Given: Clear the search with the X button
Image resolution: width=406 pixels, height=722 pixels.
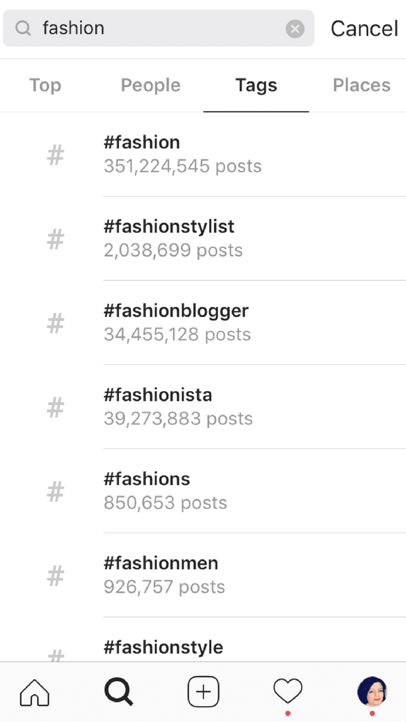Looking at the screenshot, I should point(295,28).
